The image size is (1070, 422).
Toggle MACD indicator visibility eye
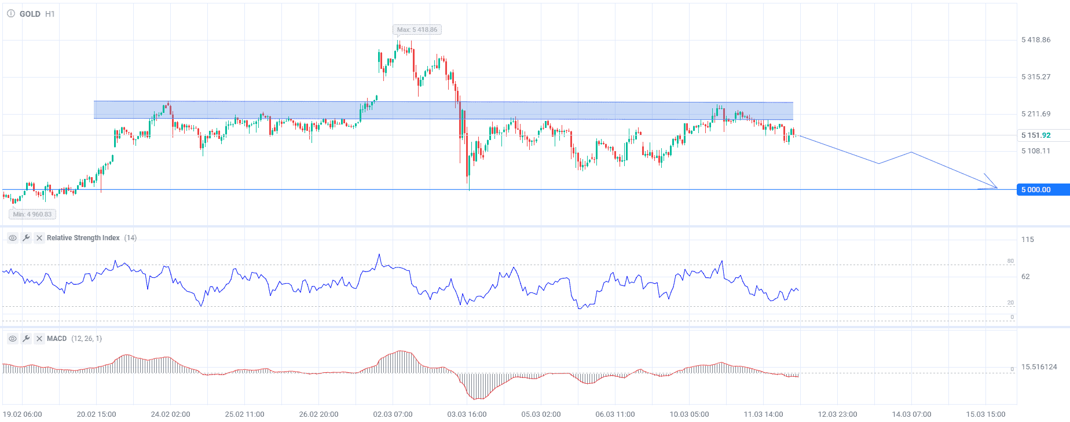(13, 339)
